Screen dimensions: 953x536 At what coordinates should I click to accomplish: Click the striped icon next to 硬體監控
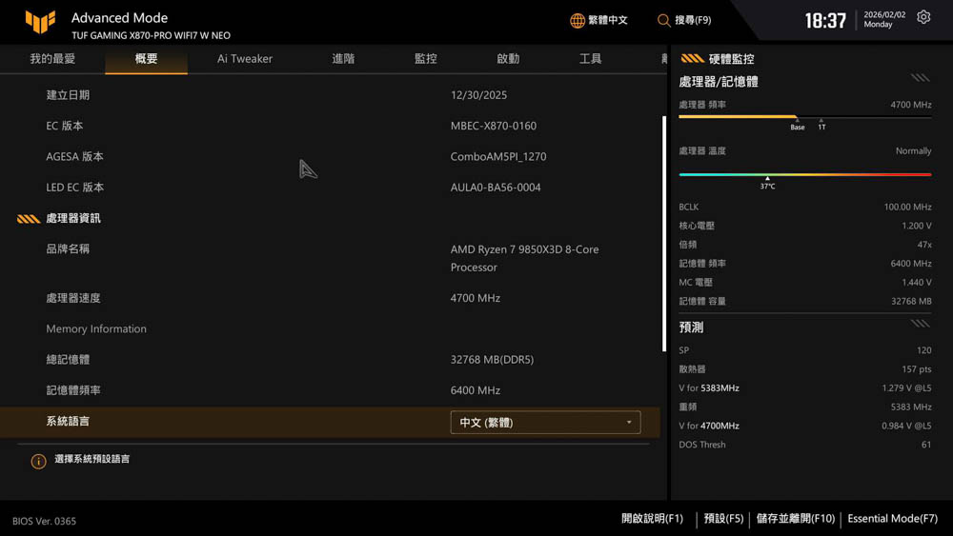pos(692,59)
